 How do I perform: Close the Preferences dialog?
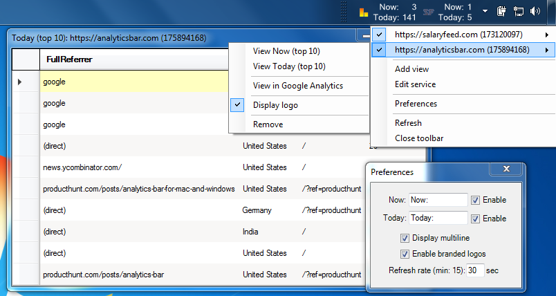pyautogui.click(x=506, y=169)
